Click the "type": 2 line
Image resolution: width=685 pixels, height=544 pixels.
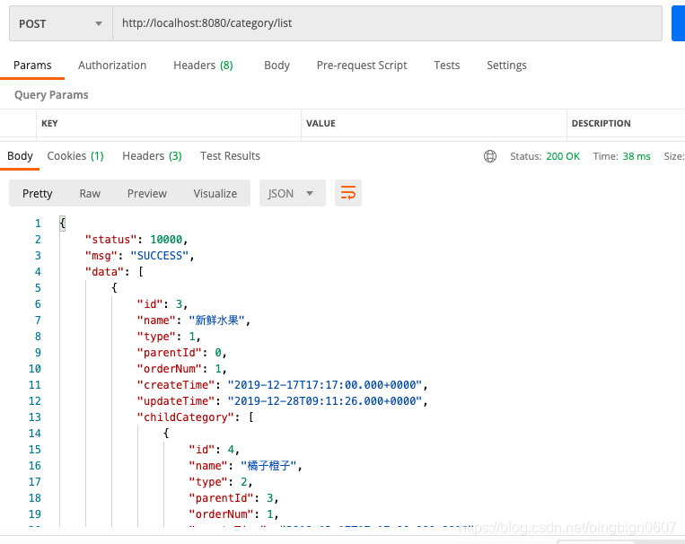pyautogui.click(x=221, y=482)
